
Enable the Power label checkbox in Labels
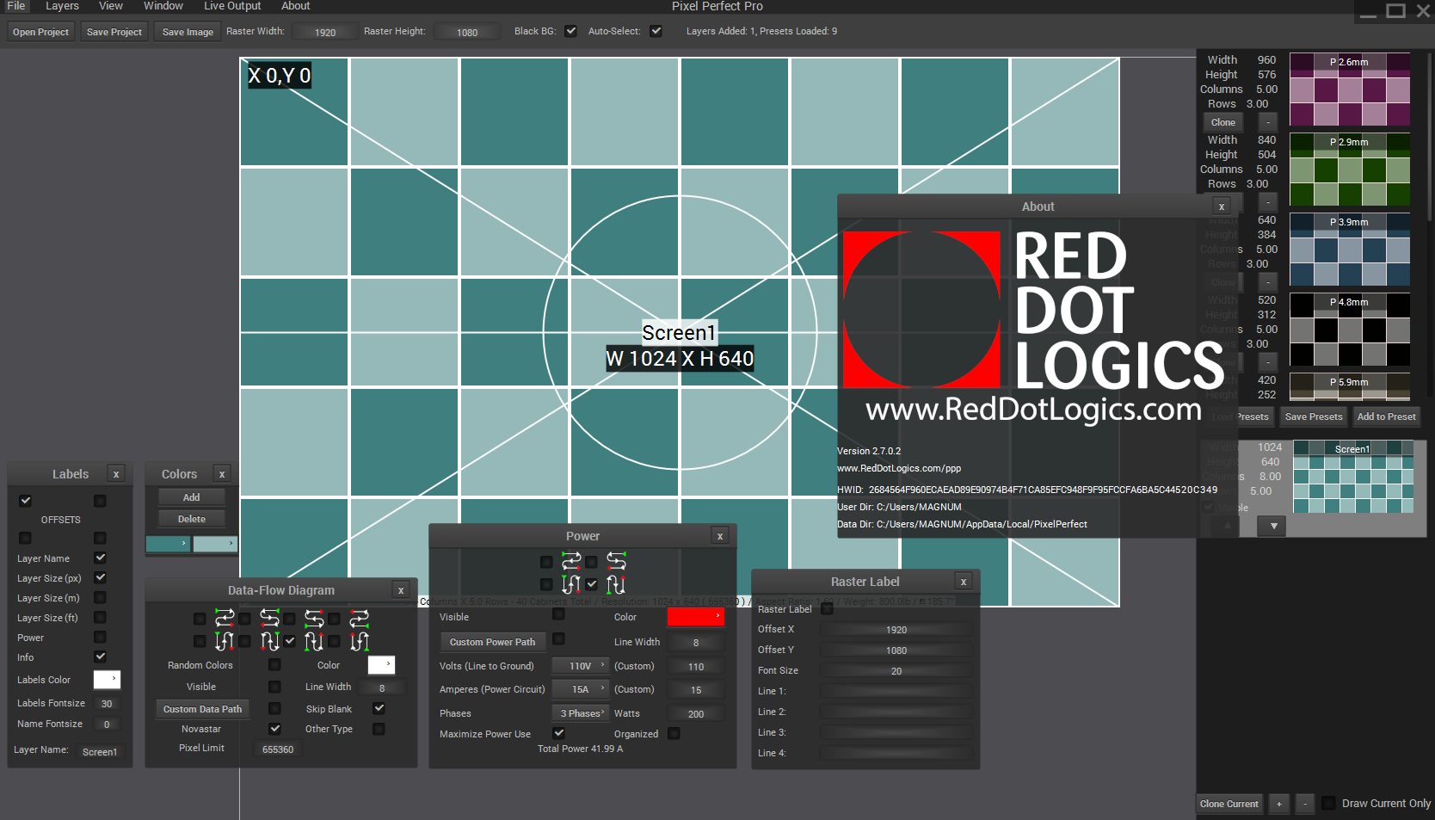click(x=100, y=637)
